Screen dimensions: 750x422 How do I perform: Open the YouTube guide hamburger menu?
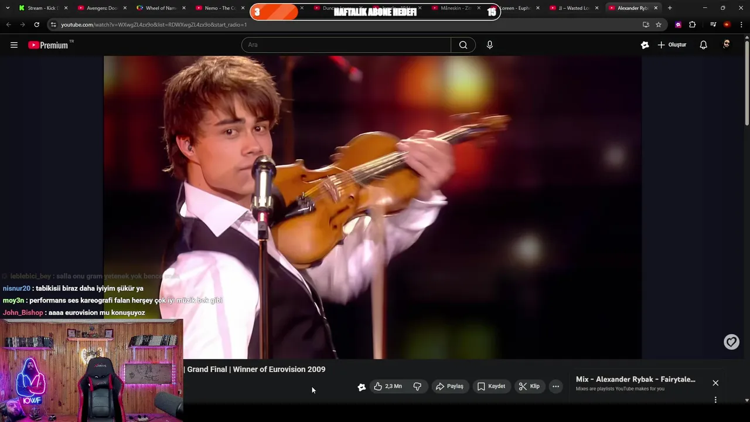pyautogui.click(x=14, y=45)
